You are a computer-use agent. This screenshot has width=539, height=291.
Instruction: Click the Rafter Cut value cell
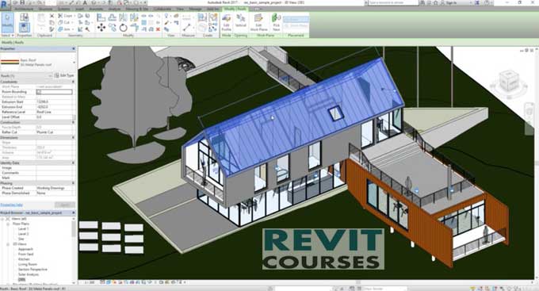pos(55,132)
